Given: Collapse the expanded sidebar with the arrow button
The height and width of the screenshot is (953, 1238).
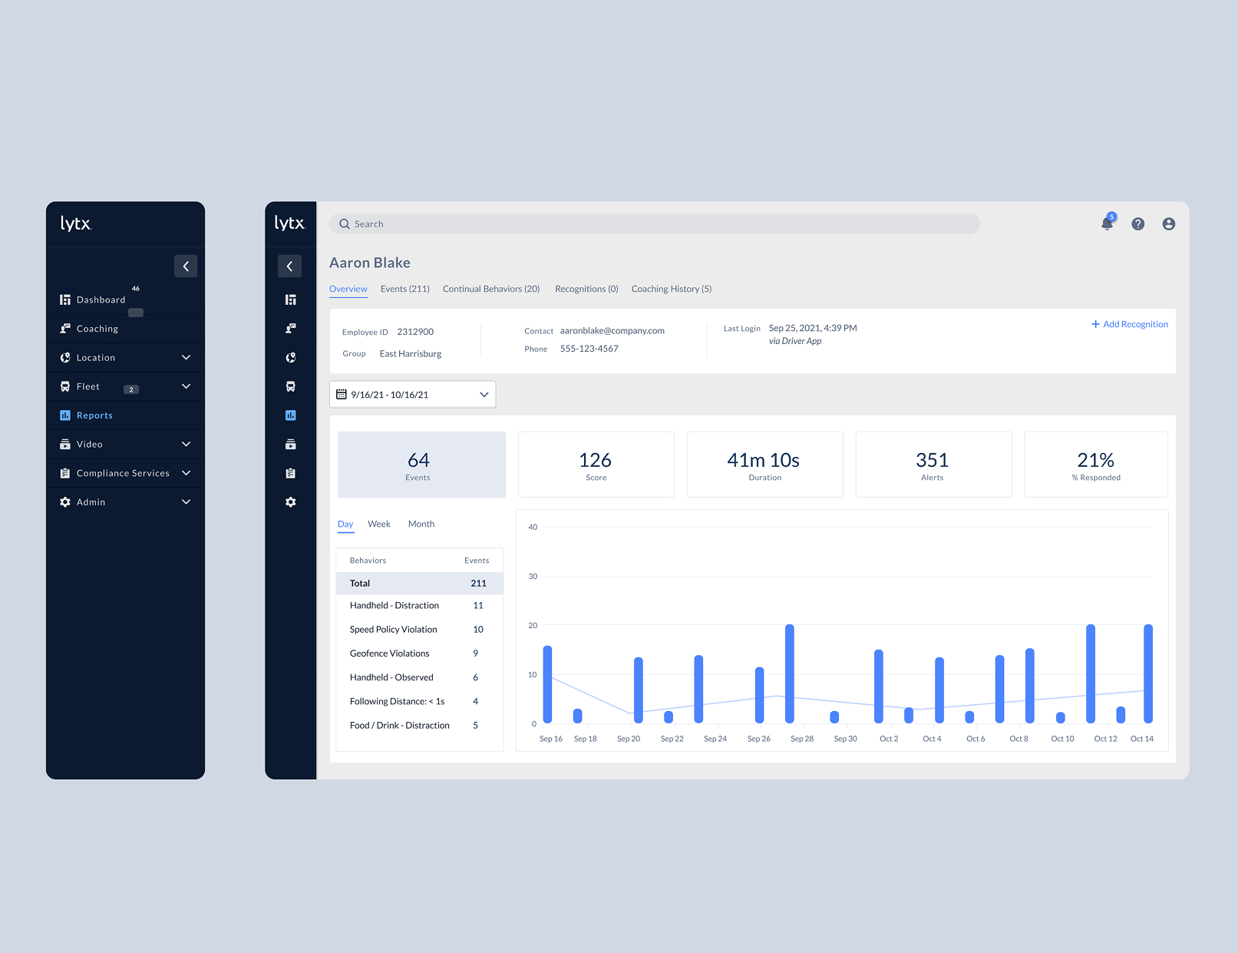Looking at the screenshot, I should (x=186, y=266).
